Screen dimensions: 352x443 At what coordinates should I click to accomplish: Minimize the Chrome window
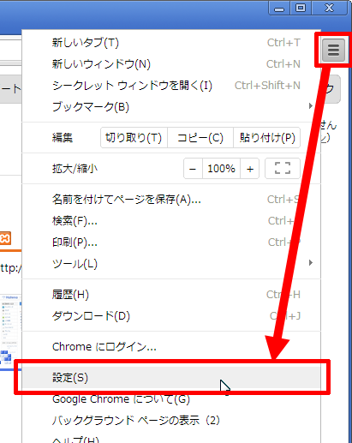pos(279,8)
